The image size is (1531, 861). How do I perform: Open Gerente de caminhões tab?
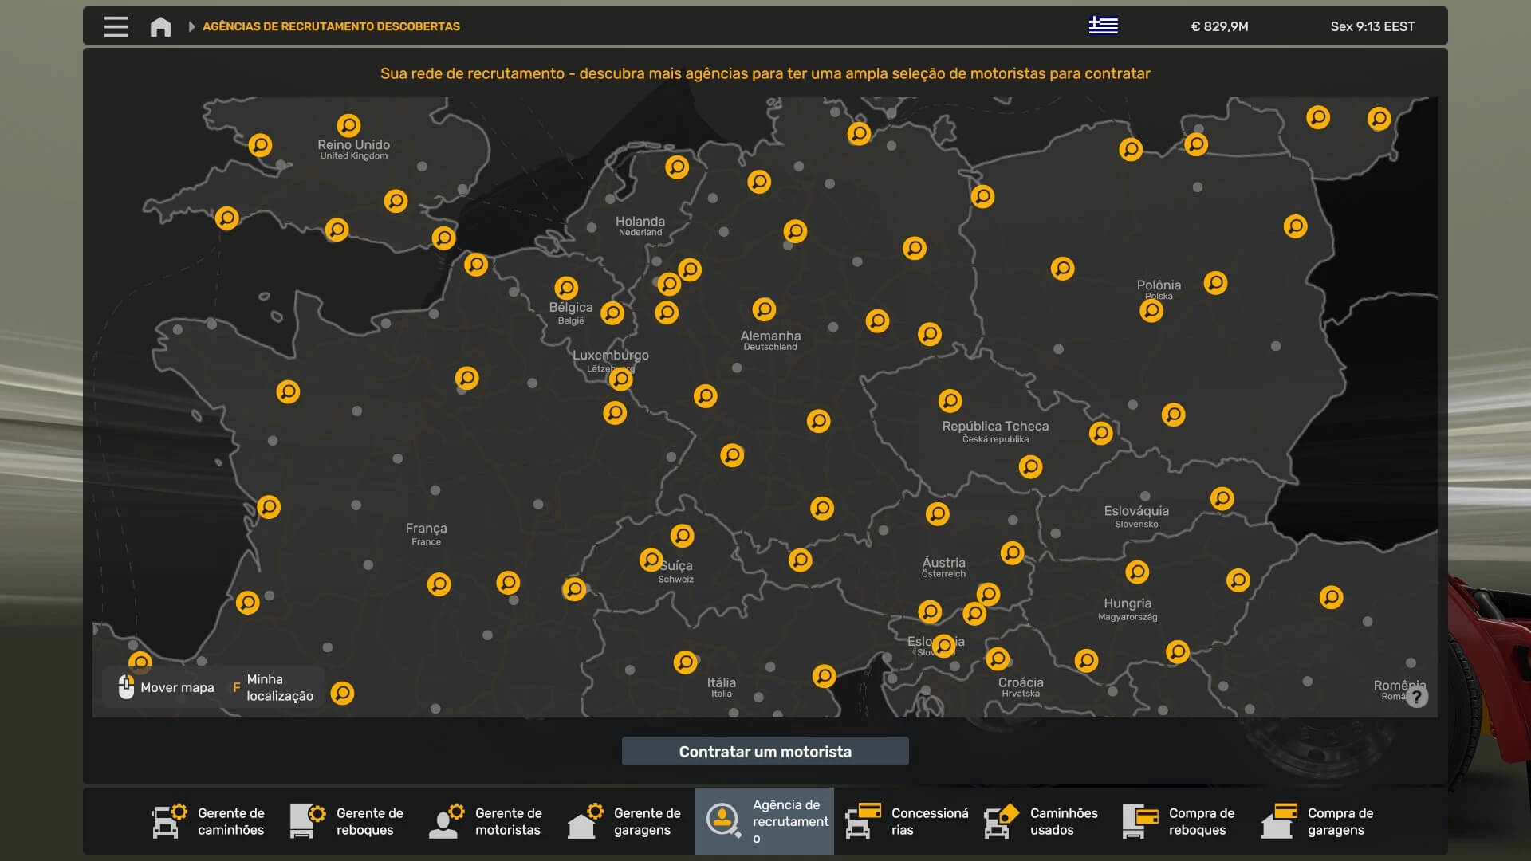(209, 821)
